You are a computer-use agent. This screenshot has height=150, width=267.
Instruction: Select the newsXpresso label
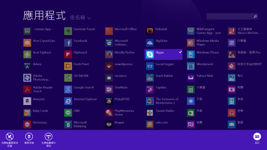point(123,64)
